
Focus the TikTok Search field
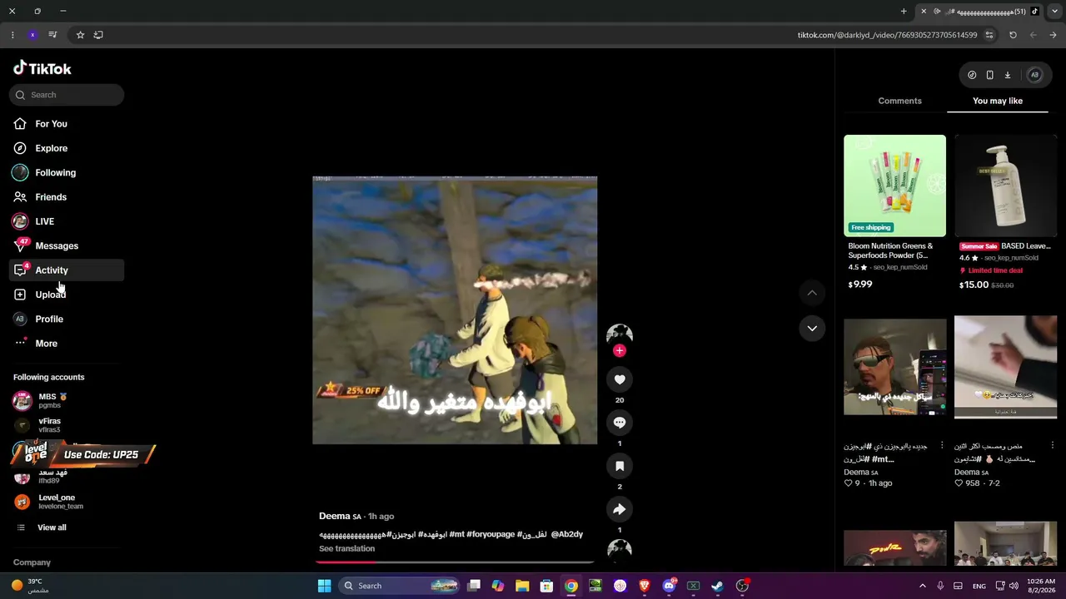[x=67, y=95]
